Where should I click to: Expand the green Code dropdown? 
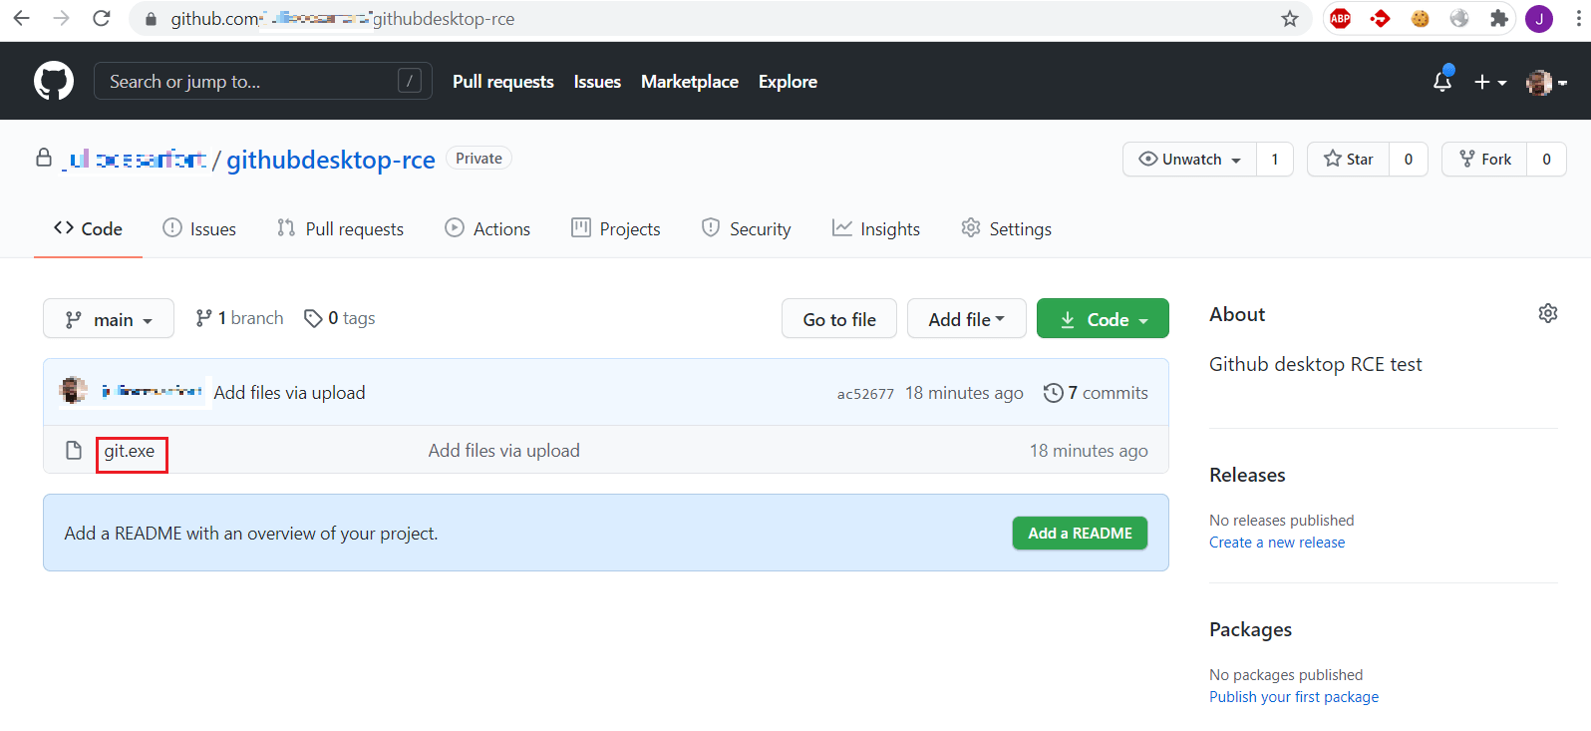[x=1103, y=319]
